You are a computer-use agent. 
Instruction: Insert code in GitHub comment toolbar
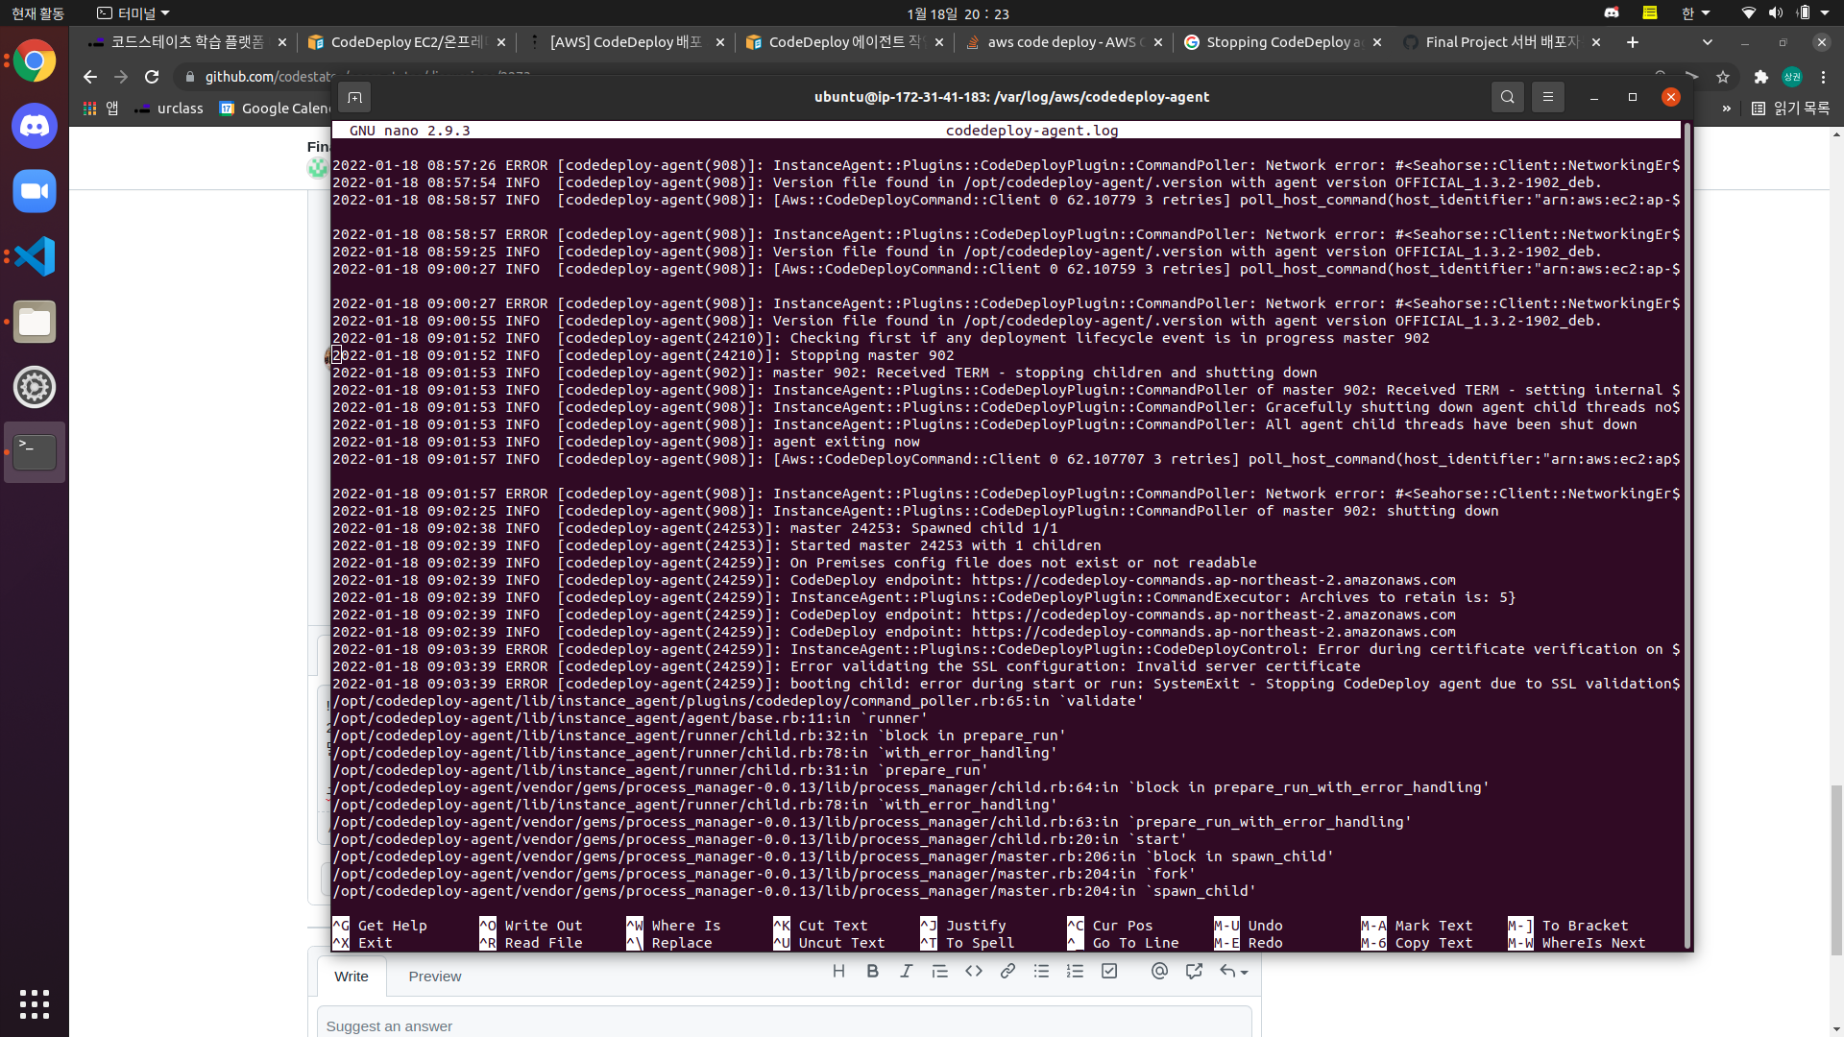(974, 972)
